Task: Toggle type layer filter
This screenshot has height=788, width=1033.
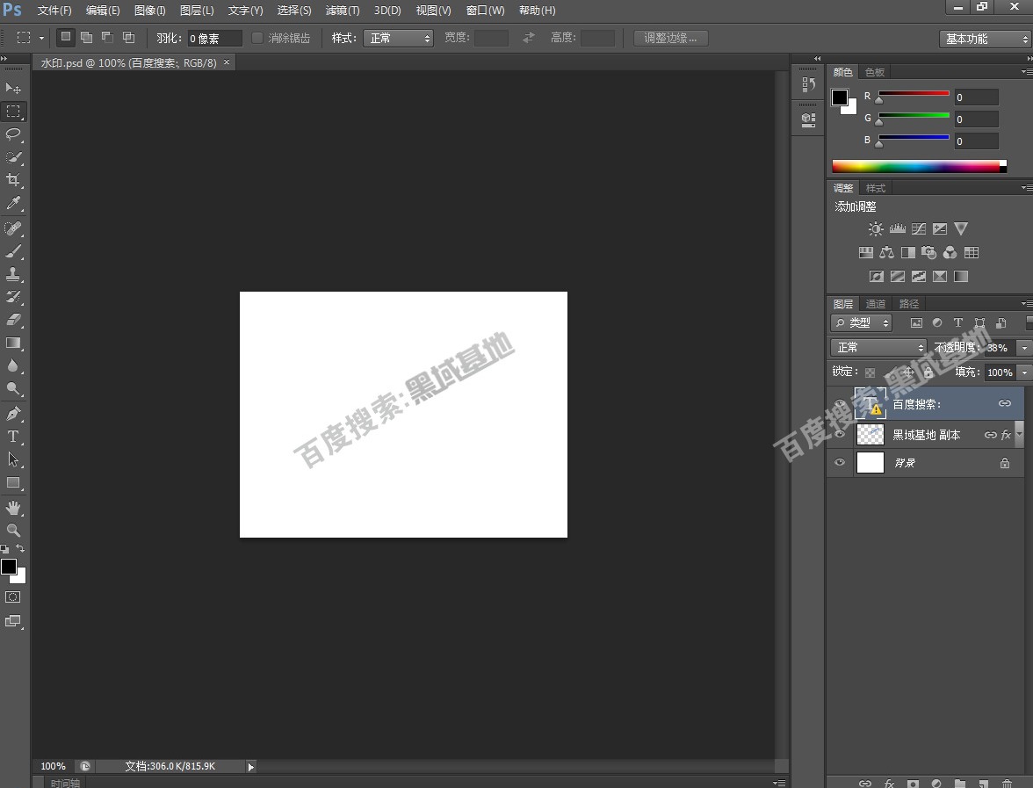Action: pyautogui.click(x=957, y=323)
